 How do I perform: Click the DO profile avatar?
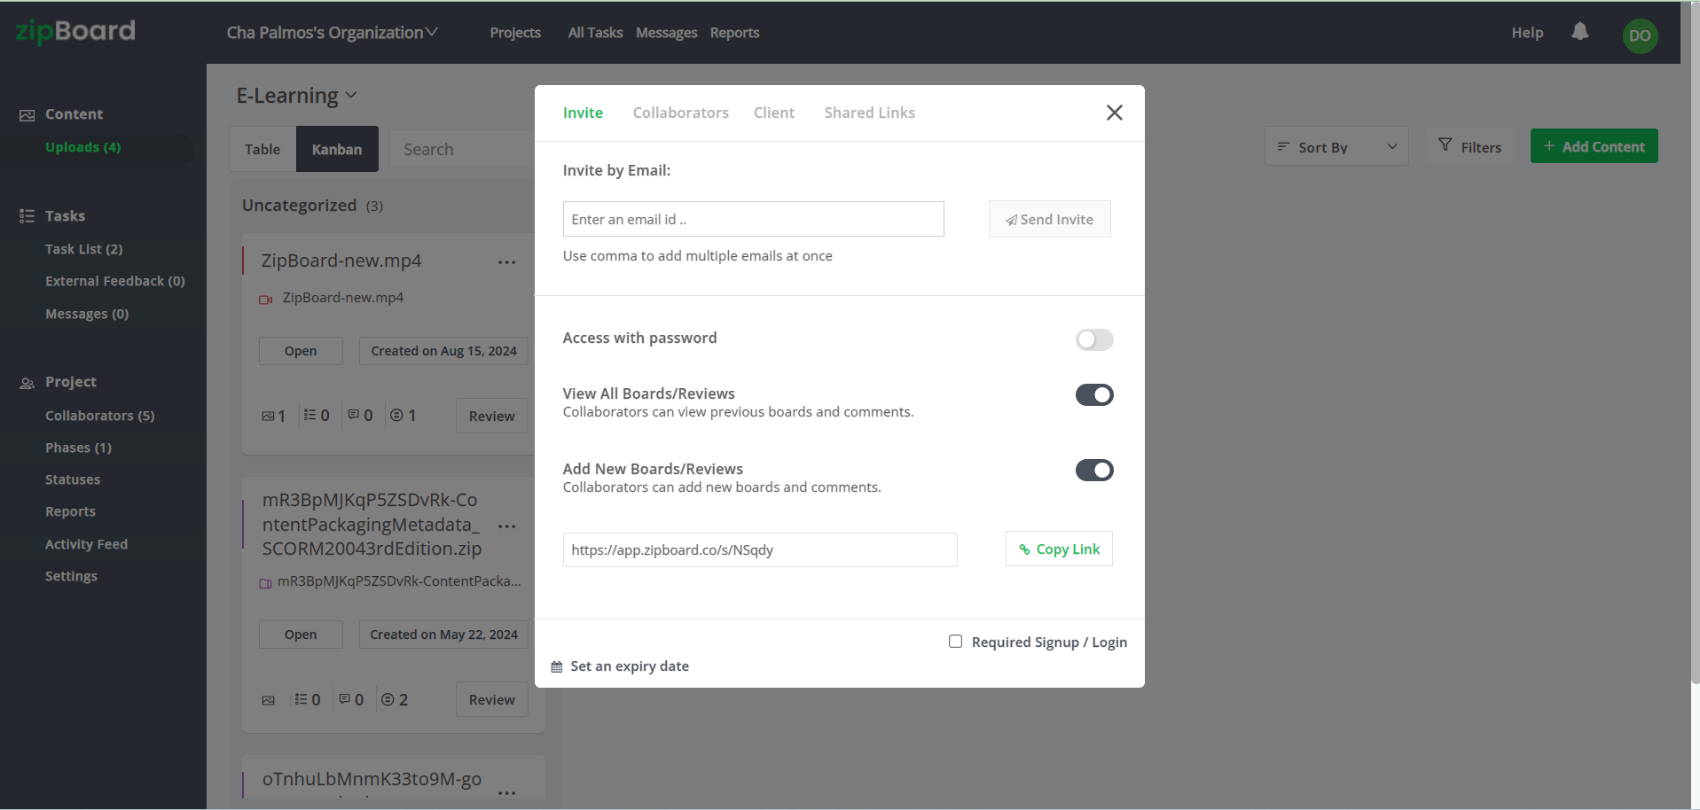click(x=1639, y=35)
